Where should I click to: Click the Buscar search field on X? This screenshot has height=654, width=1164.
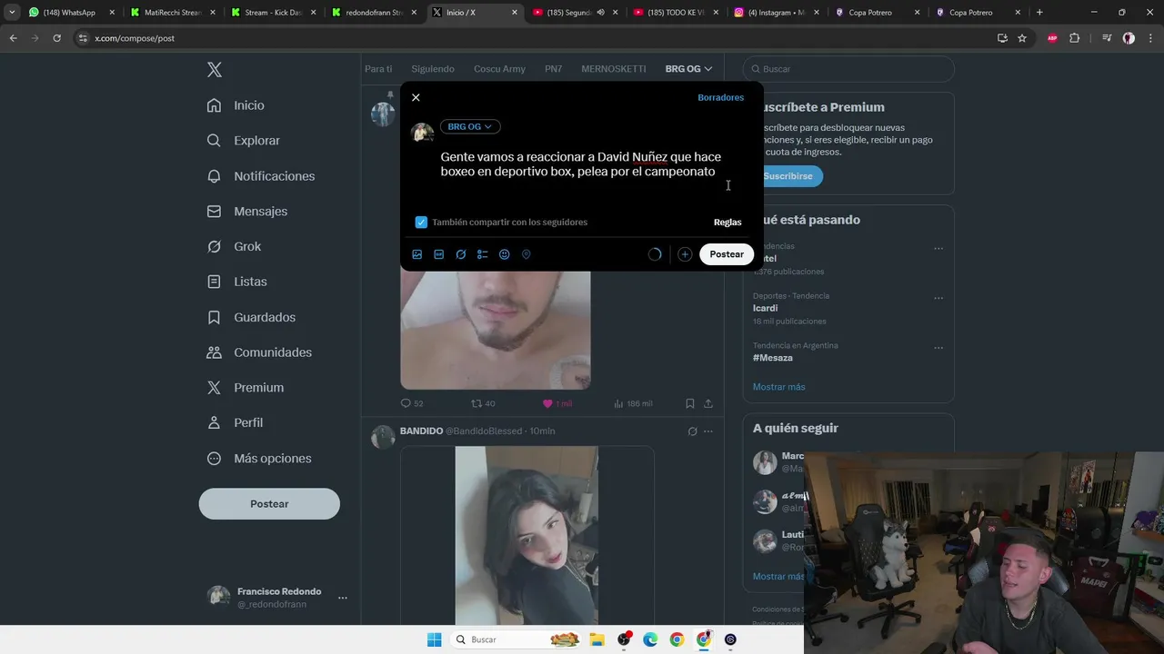(x=848, y=69)
